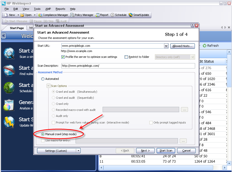Open the New button dropdown arrow

[18, 15]
